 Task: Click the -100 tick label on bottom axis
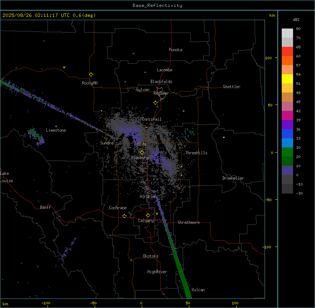46,303
